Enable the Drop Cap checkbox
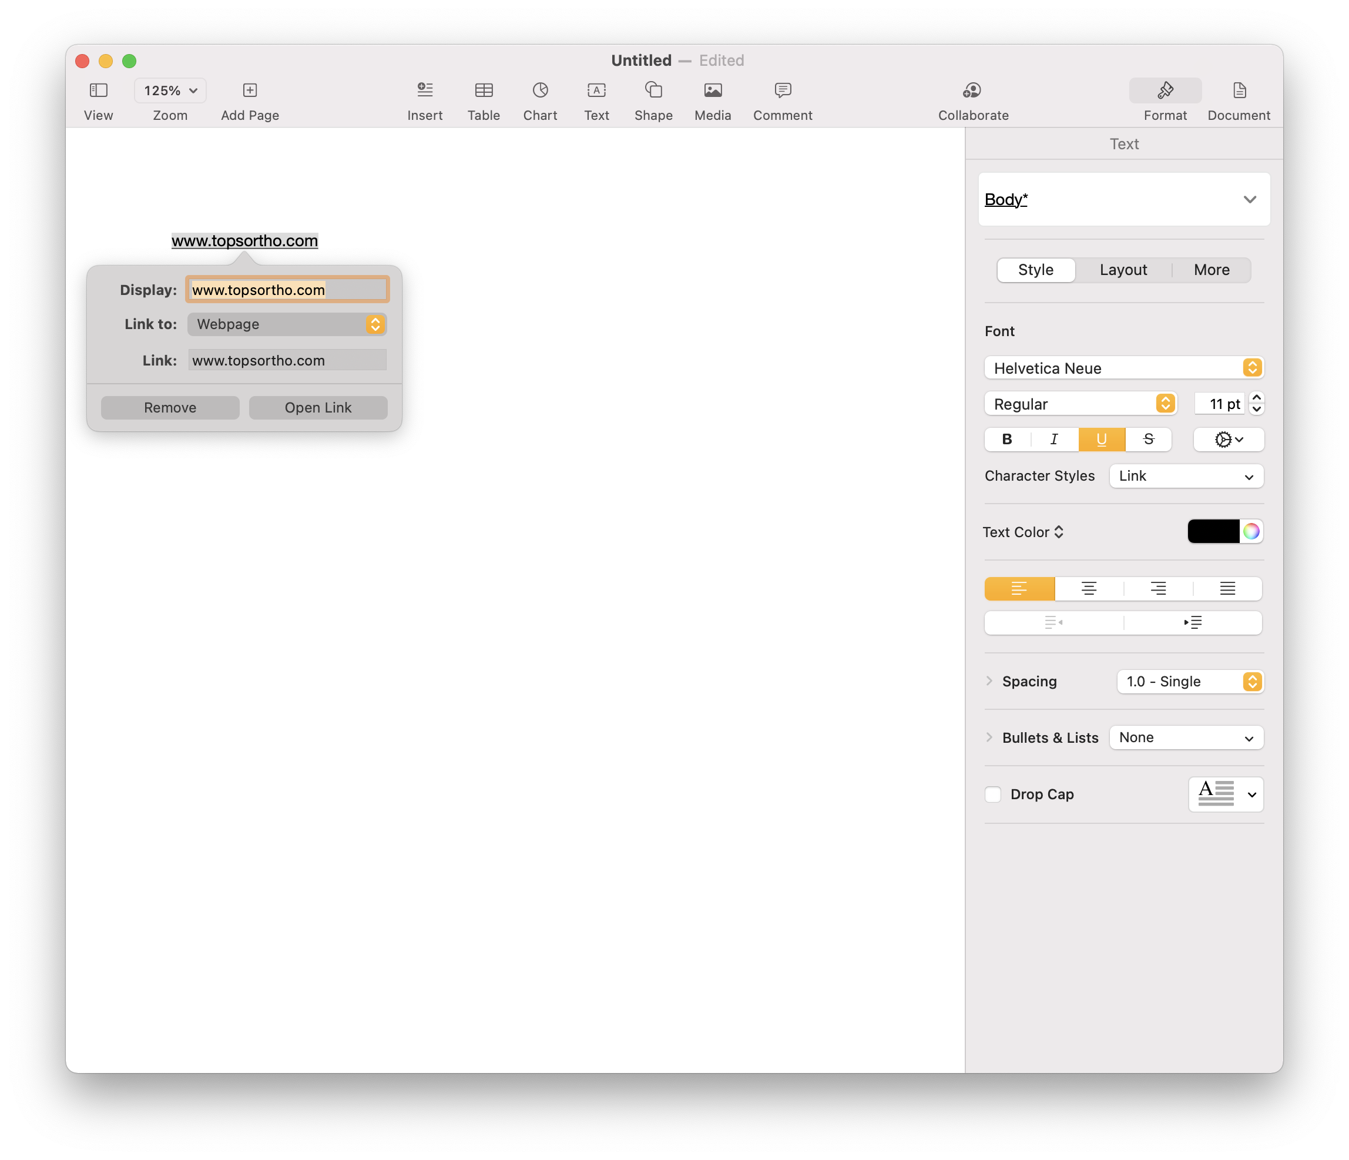Image resolution: width=1349 pixels, height=1160 pixels. click(993, 794)
